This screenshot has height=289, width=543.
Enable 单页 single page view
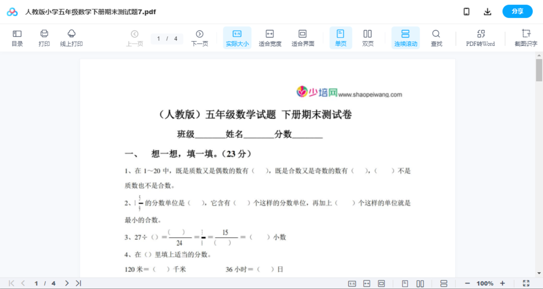[341, 38]
